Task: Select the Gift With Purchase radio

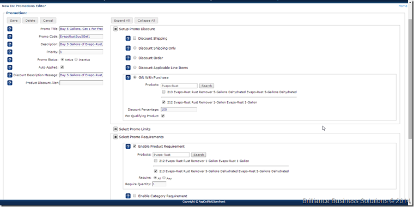Action: tap(135, 77)
